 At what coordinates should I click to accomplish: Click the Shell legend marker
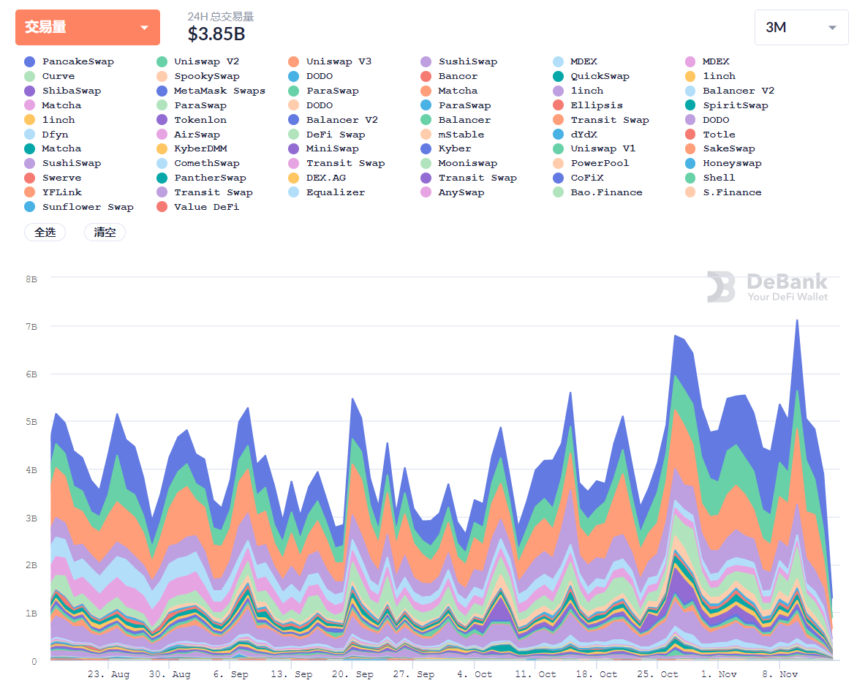click(x=690, y=178)
